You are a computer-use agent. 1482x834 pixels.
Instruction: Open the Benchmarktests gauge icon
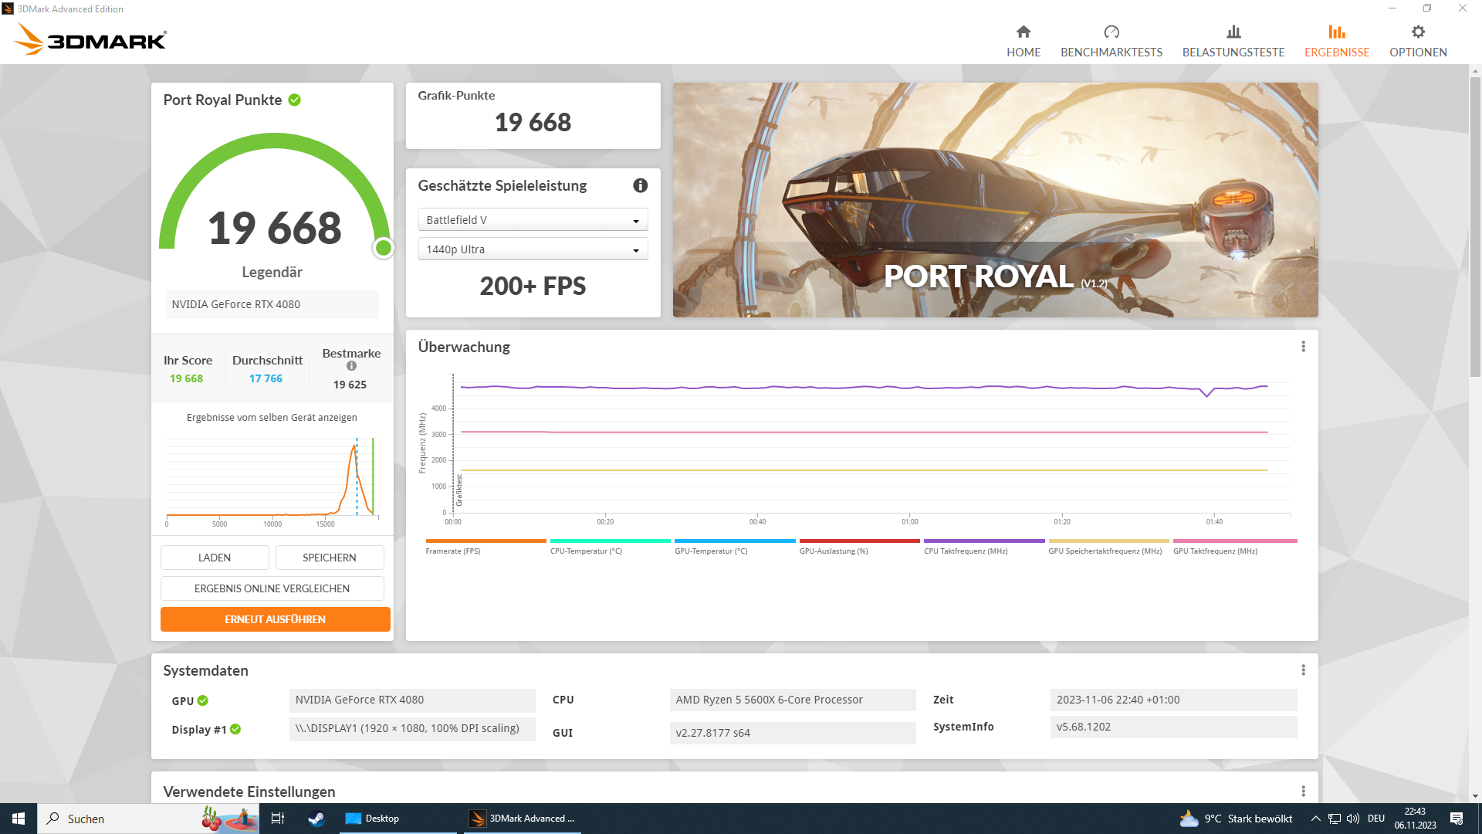(x=1111, y=32)
